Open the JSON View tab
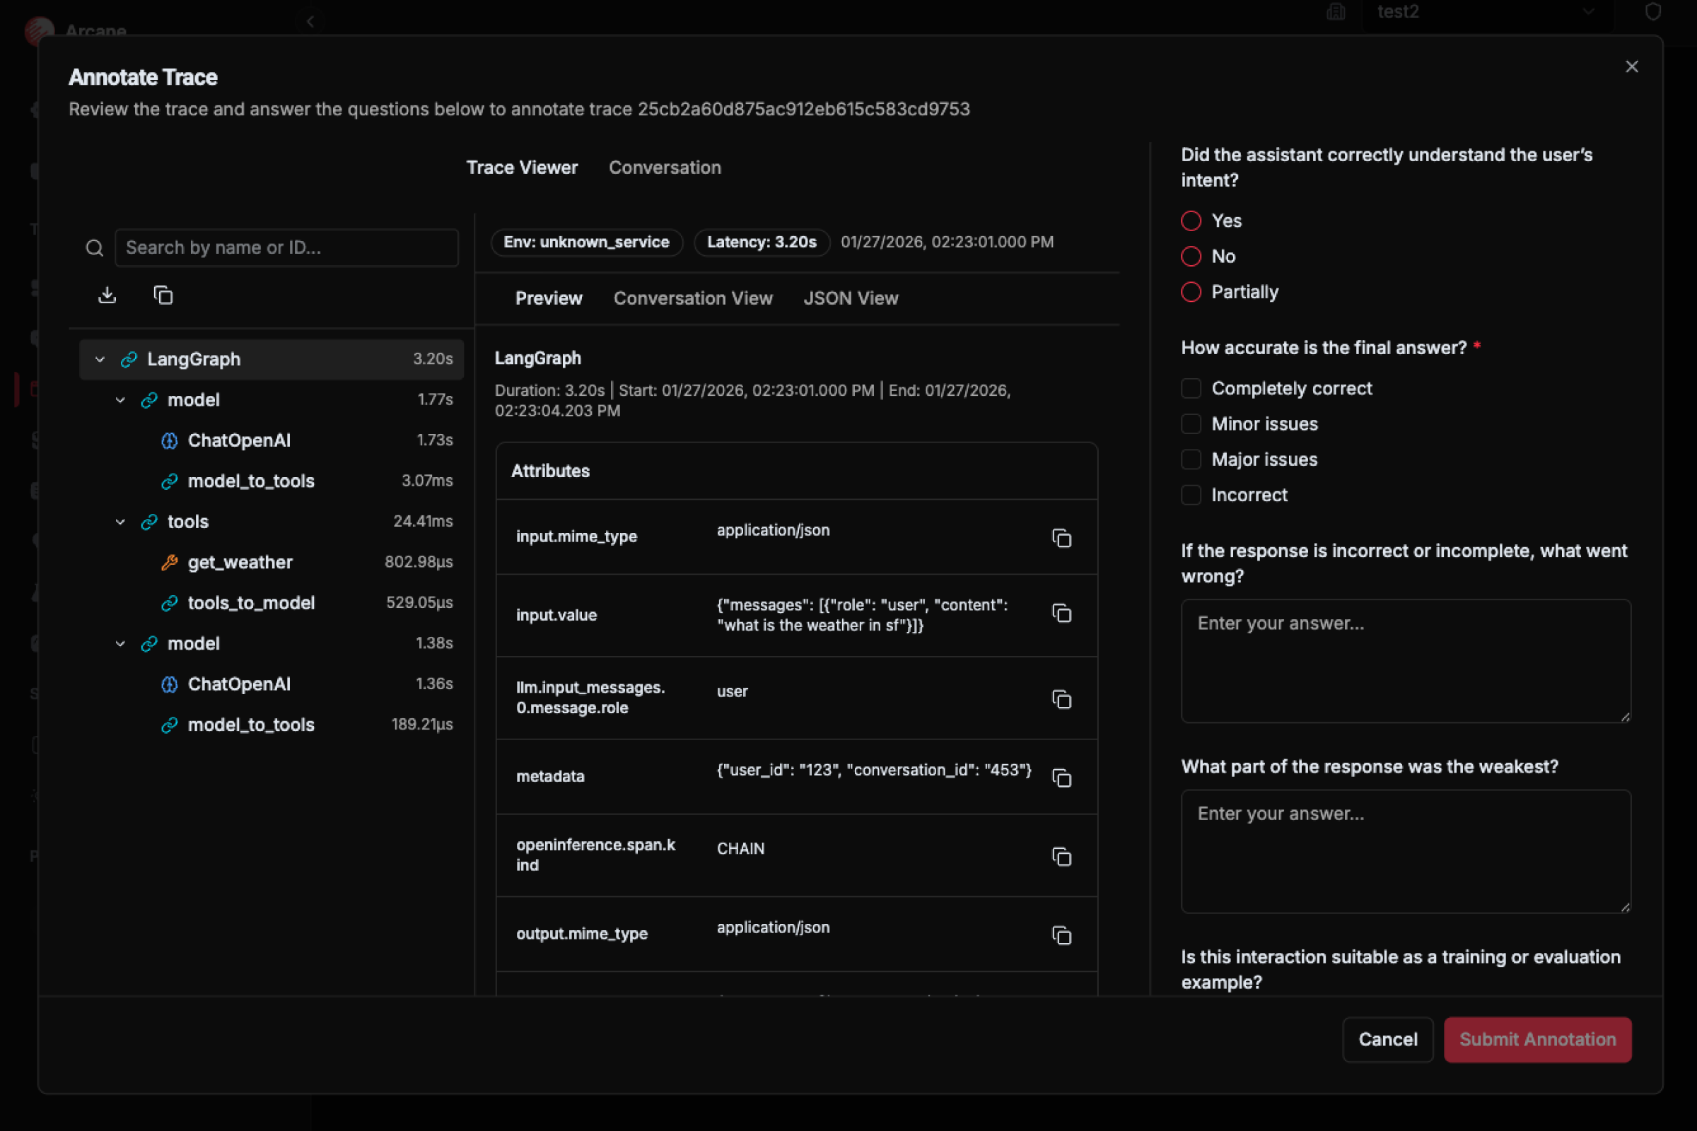The width and height of the screenshot is (1697, 1131). click(x=851, y=298)
